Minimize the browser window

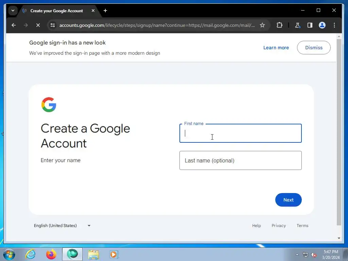point(303,10)
